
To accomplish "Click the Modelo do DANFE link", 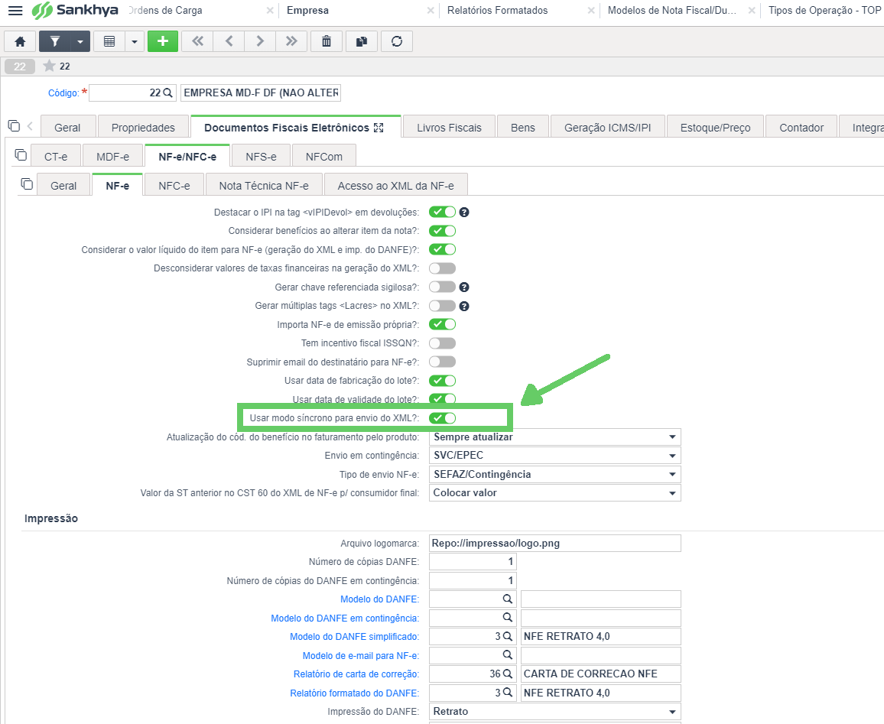I will (379, 599).
